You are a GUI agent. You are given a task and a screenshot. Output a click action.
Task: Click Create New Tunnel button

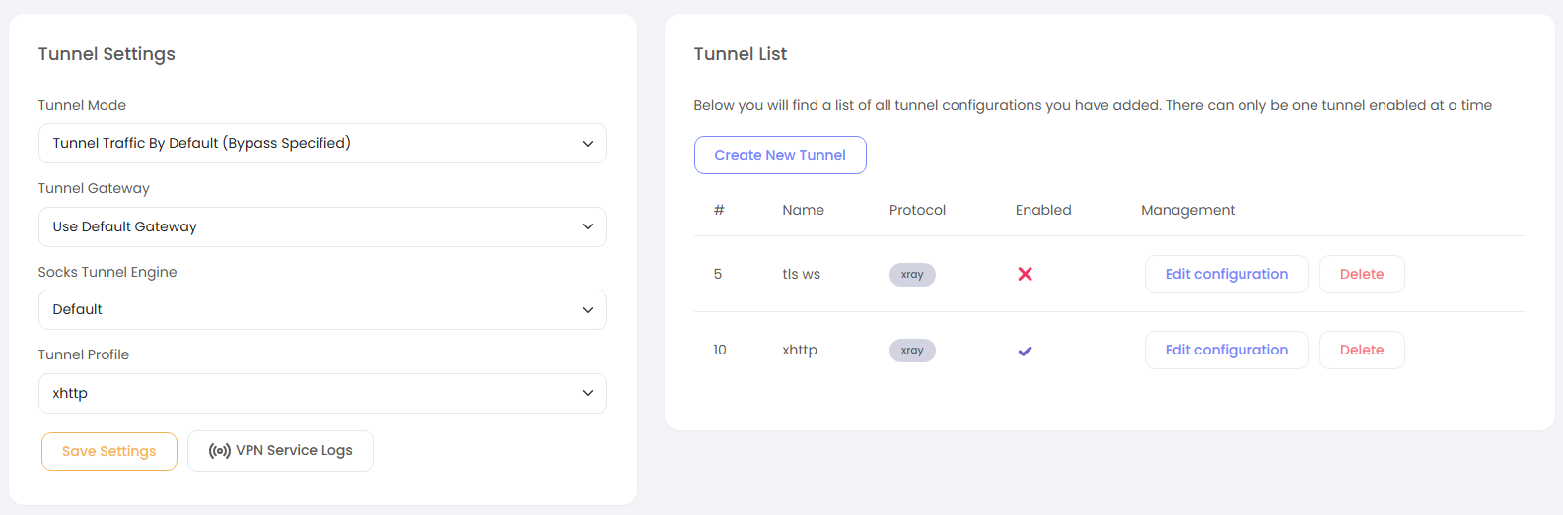coord(780,156)
